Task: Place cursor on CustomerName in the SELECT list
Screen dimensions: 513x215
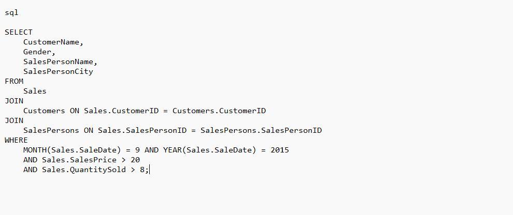Action: [x=51, y=42]
